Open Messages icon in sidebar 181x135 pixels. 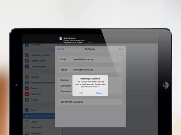point(27,133)
